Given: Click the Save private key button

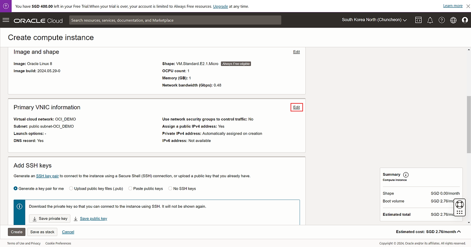Looking at the screenshot, I should coord(50,219).
